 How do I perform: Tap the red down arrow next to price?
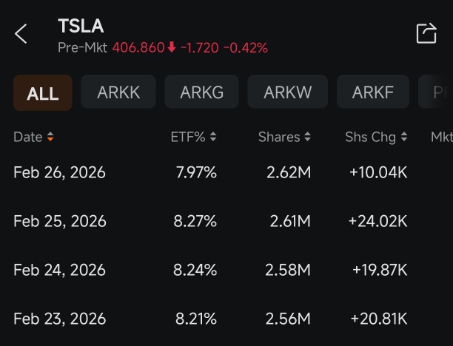(x=172, y=47)
